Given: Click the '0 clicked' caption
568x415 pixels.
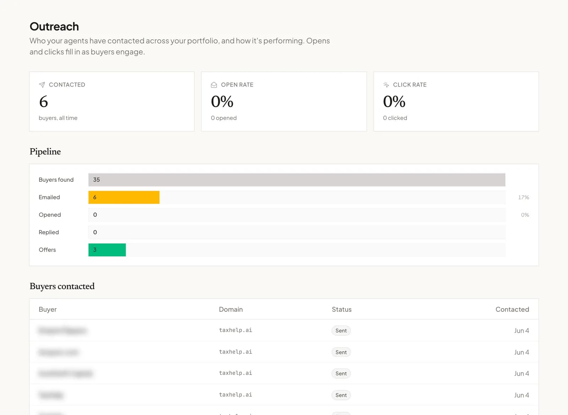Looking at the screenshot, I should [x=395, y=118].
